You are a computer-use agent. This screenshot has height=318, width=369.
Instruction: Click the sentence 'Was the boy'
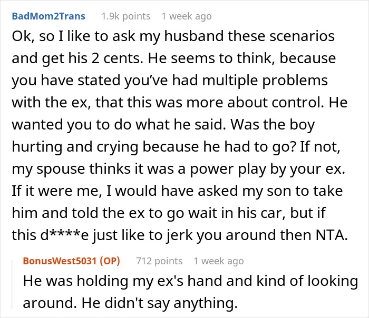(273, 124)
